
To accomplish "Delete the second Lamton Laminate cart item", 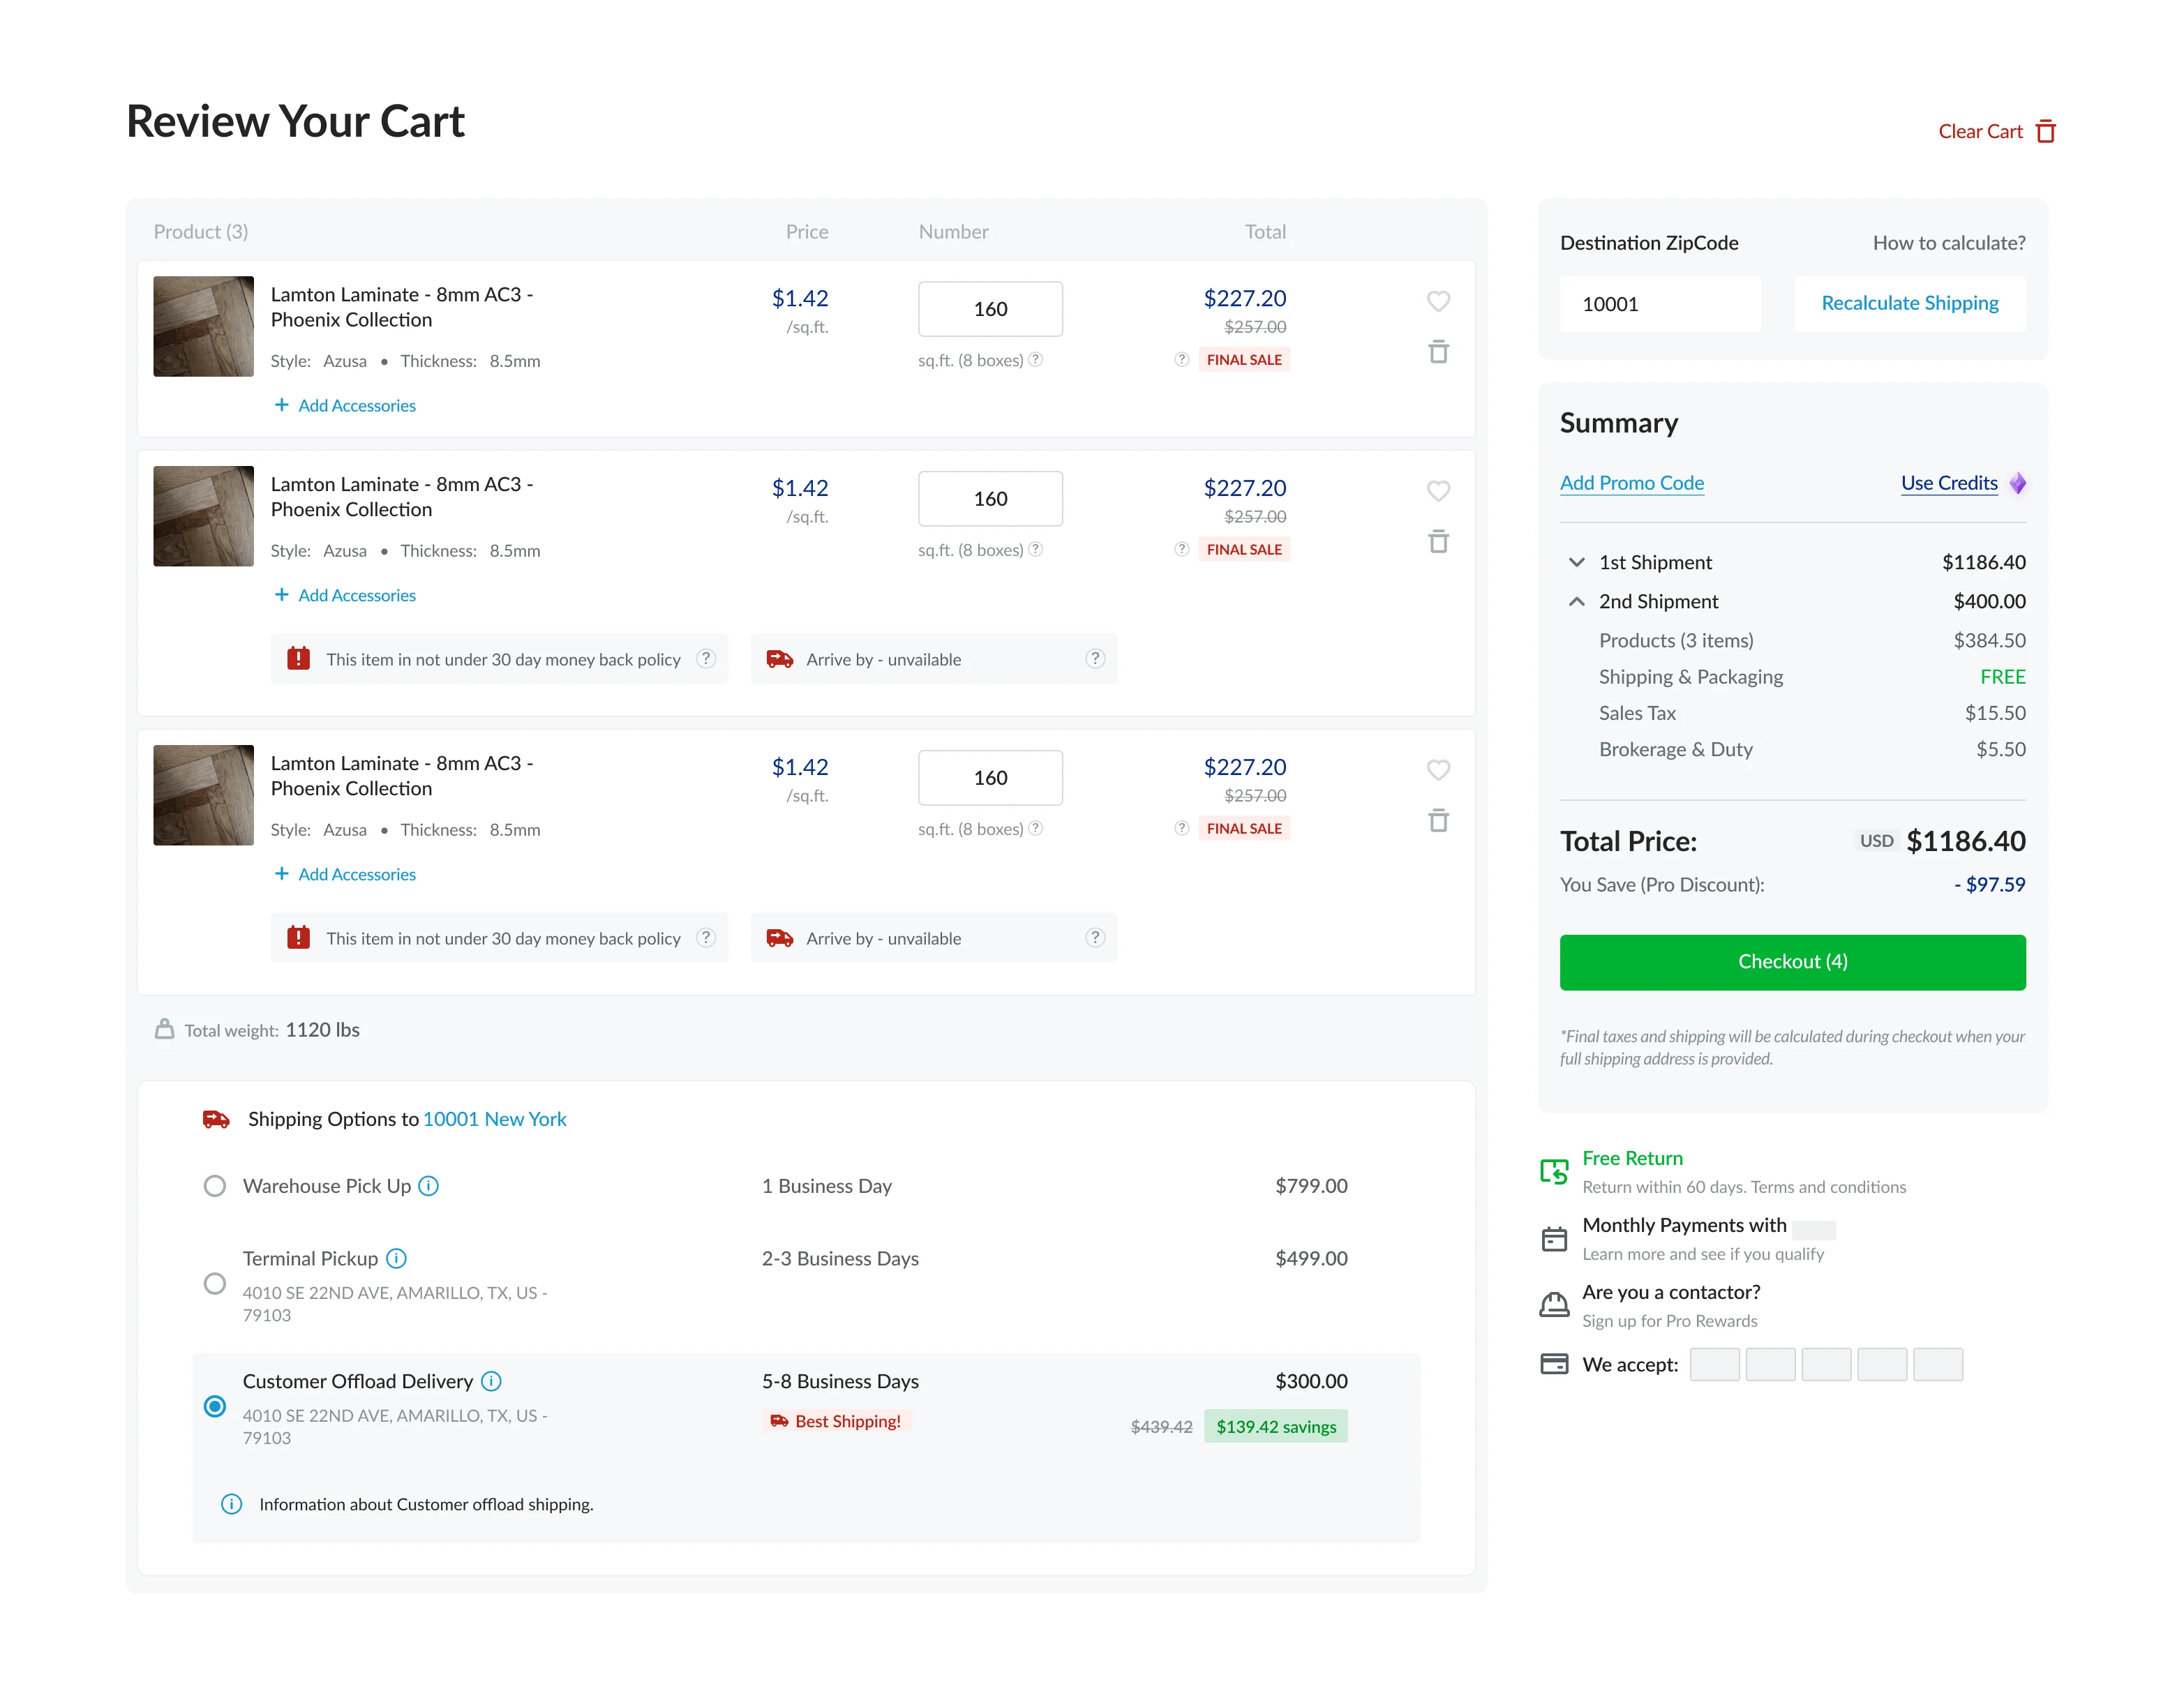I will click(x=1438, y=541).
